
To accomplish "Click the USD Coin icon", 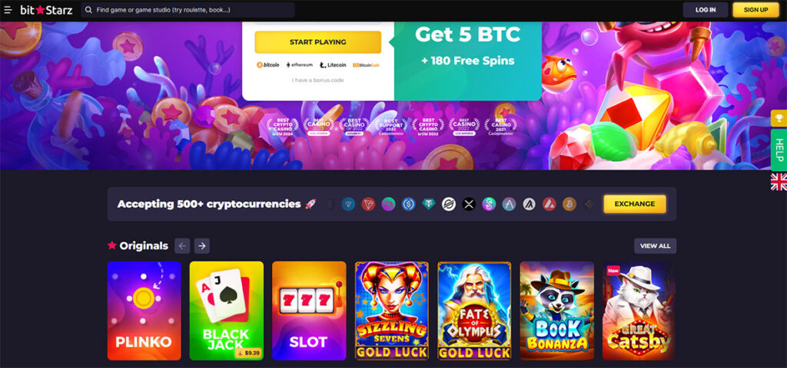I will (x=409, y=204).
